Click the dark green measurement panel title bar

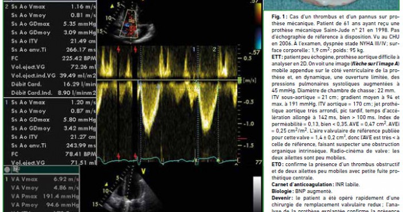[41, 170]
